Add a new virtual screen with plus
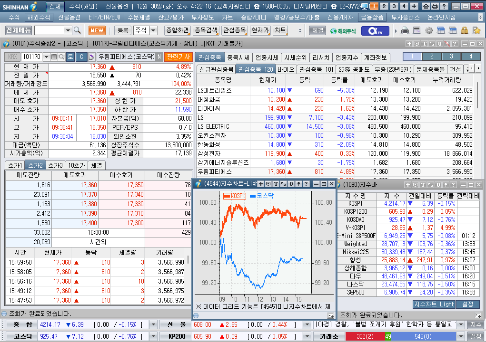This screenshot has width=486, height=342. (414, 6)
